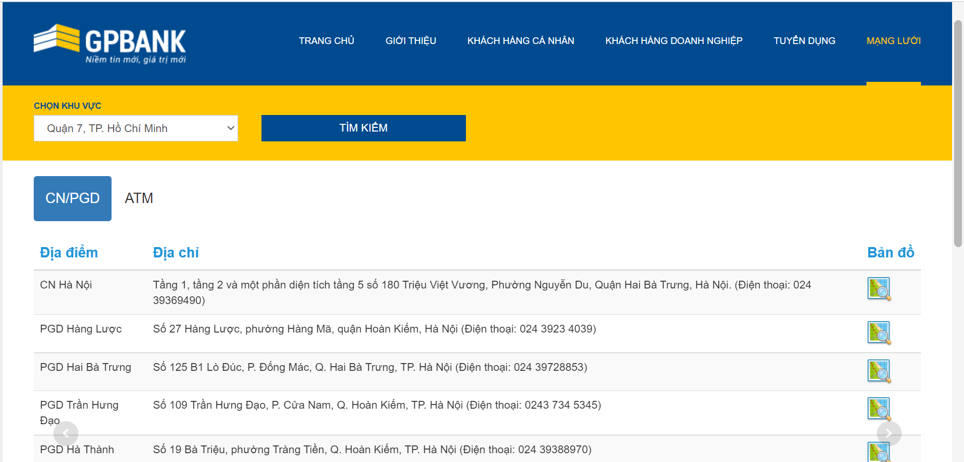Open Khách hàng cá nhân menu
This screenshot has height=462, width=964.
pyautogui.click(x=521, y=41)
